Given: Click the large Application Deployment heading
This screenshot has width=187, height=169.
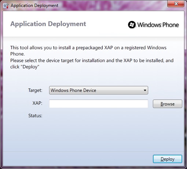Looking at the screenshot, I should click(48, 24).
